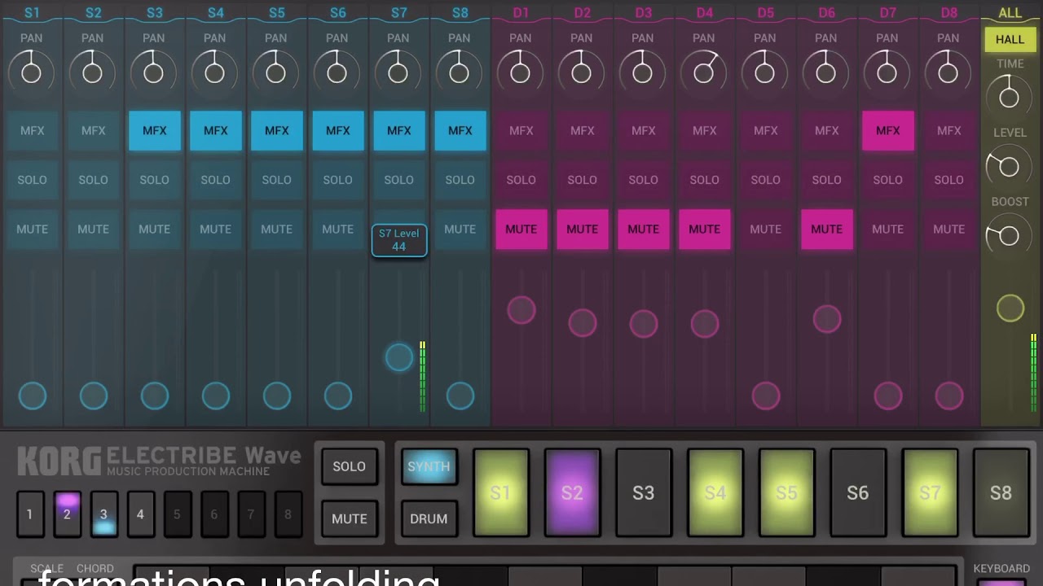Adjust the S4 PAN knob

(x=215, y=73)
